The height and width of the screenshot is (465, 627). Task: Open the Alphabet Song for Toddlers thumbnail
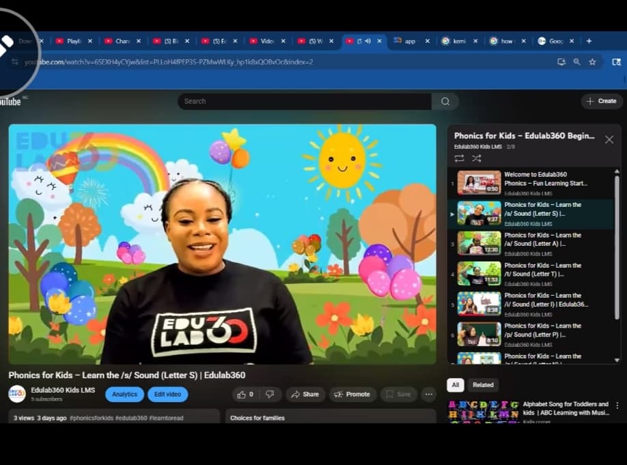click(483, 411)
